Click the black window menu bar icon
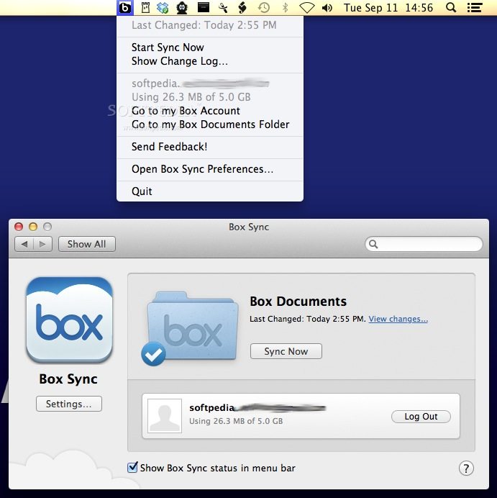 [203, 7]
